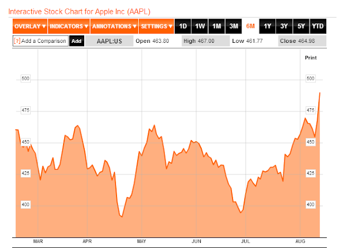Viewport: 339px width, 248px height.
Task: Click the MAY label on the time axis
Action: tap(141, 241)
